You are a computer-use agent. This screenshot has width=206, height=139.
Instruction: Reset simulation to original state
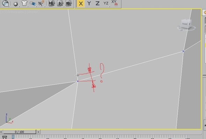click(x=52, y=3)
